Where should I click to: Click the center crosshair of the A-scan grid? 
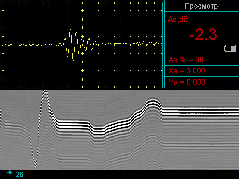coord(82,45)
